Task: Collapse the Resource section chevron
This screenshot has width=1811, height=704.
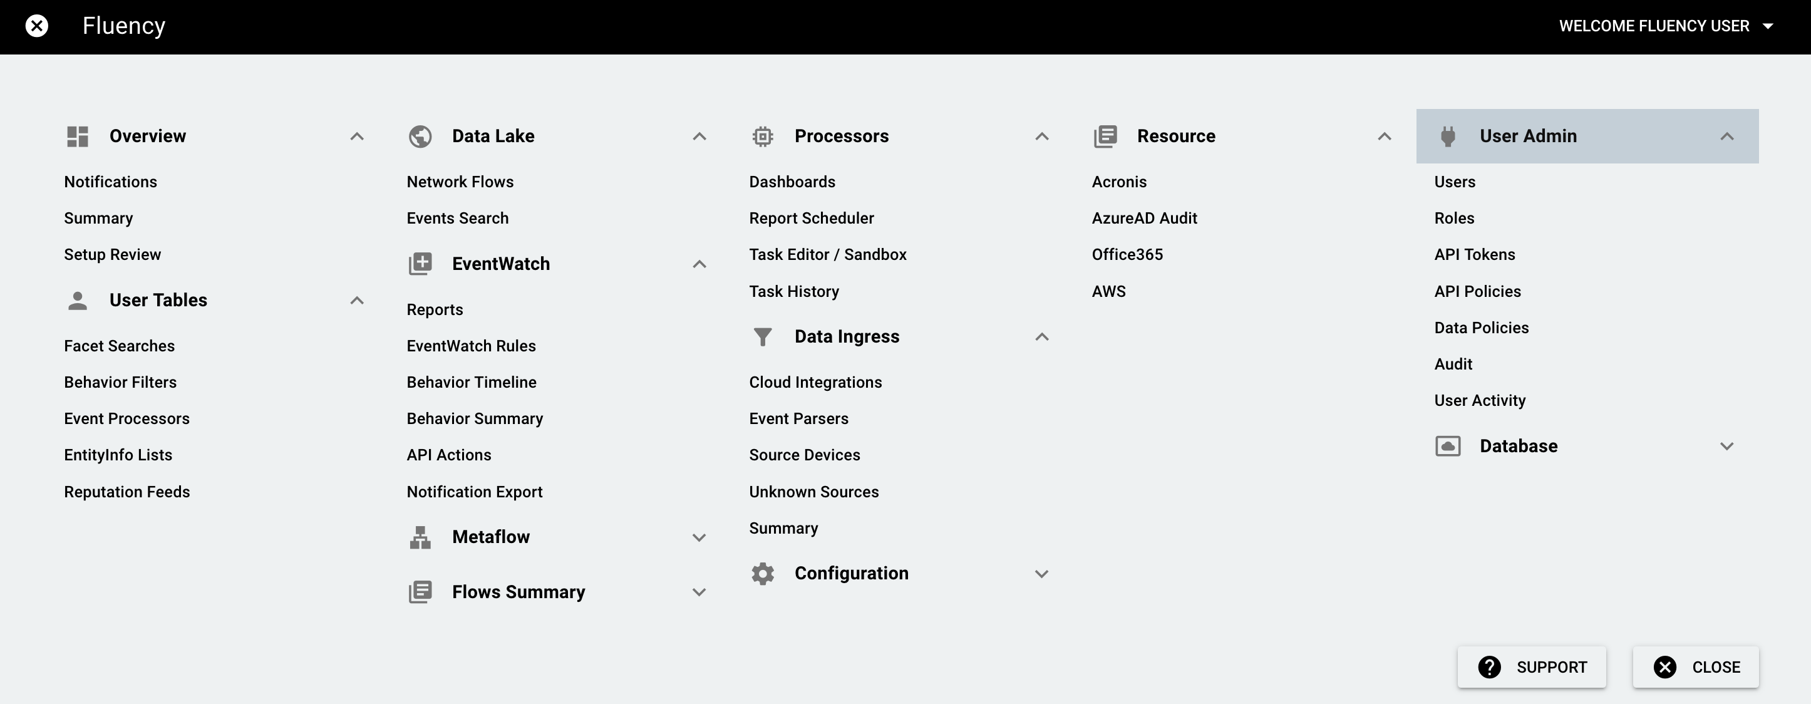Action: (1385, 137)
